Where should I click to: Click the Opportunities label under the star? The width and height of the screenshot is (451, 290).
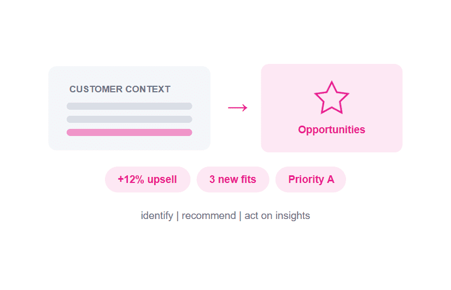click(x=331, y=129)
